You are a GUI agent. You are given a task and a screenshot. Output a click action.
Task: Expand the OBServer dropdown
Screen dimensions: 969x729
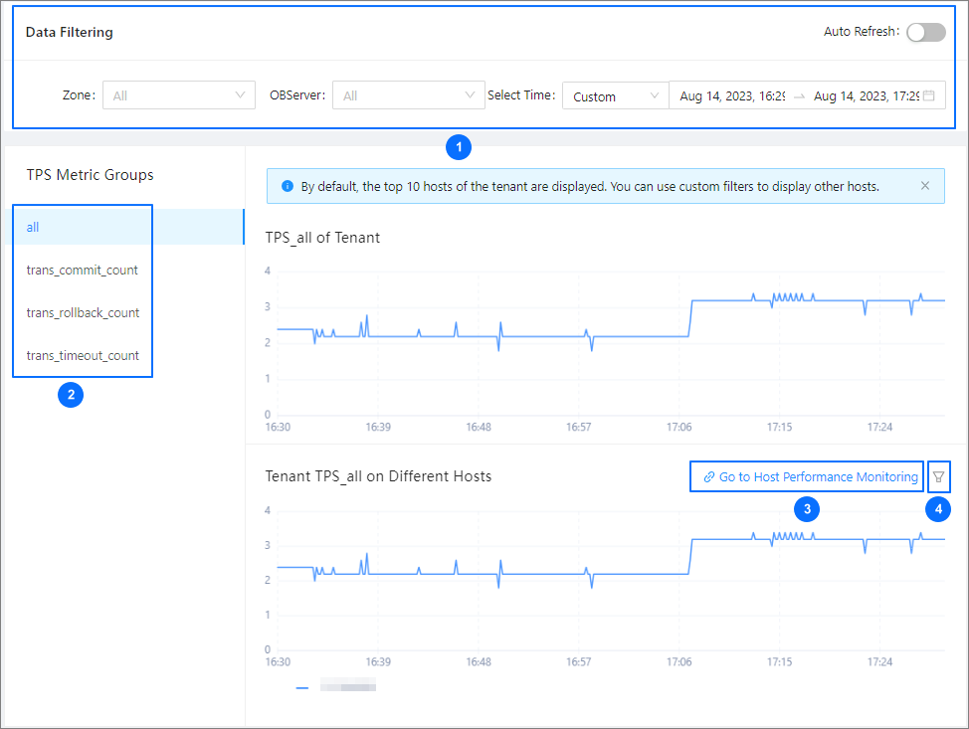(408, 95)
